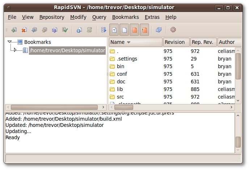Click tree panel horizontal scrollbar right arrow

point(103,107)
